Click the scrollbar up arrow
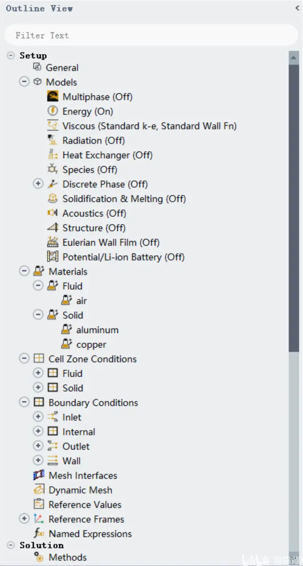Screen dimensions: 303x566 tap(294, 58)
